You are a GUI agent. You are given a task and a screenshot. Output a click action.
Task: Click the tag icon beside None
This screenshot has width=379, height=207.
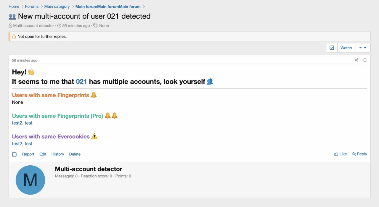(96, 26)
